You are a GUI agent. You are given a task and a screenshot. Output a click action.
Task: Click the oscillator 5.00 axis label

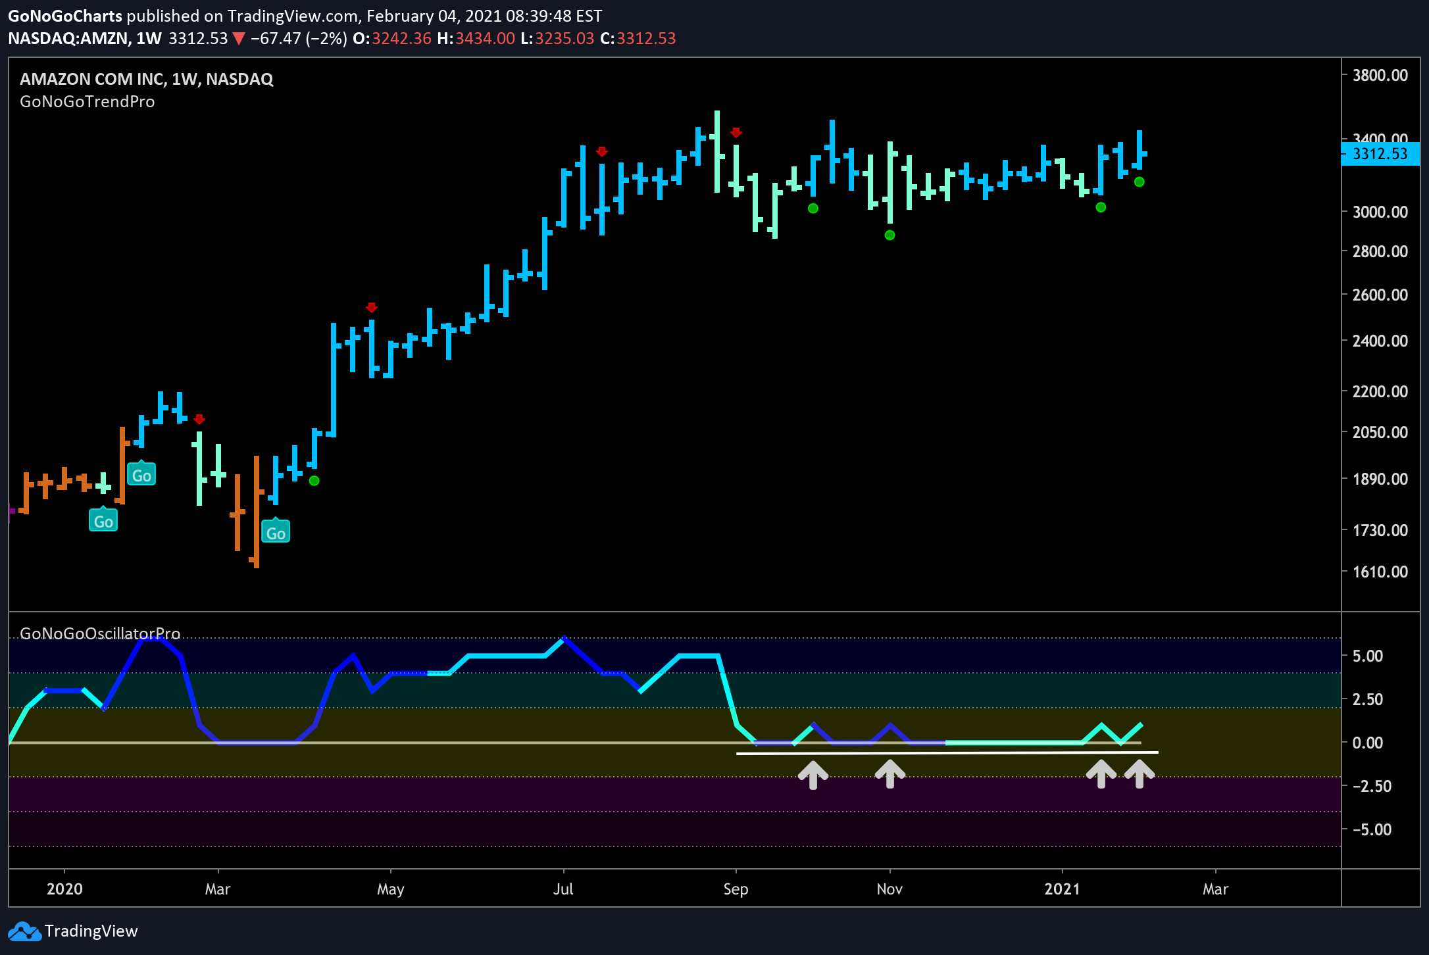click(x=1367, y=656)
